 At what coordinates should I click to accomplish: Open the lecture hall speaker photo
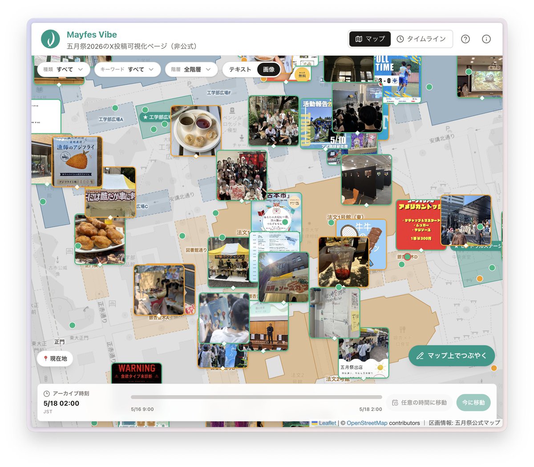269,326
